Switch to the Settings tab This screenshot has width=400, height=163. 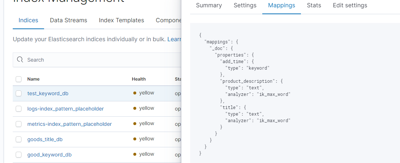tap(245, 5)
